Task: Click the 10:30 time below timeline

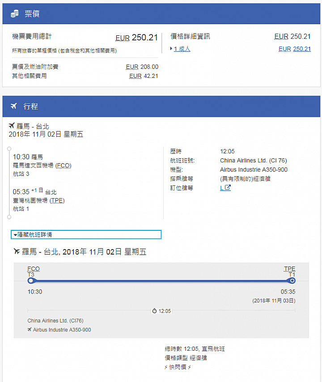Action: (35, 292)
